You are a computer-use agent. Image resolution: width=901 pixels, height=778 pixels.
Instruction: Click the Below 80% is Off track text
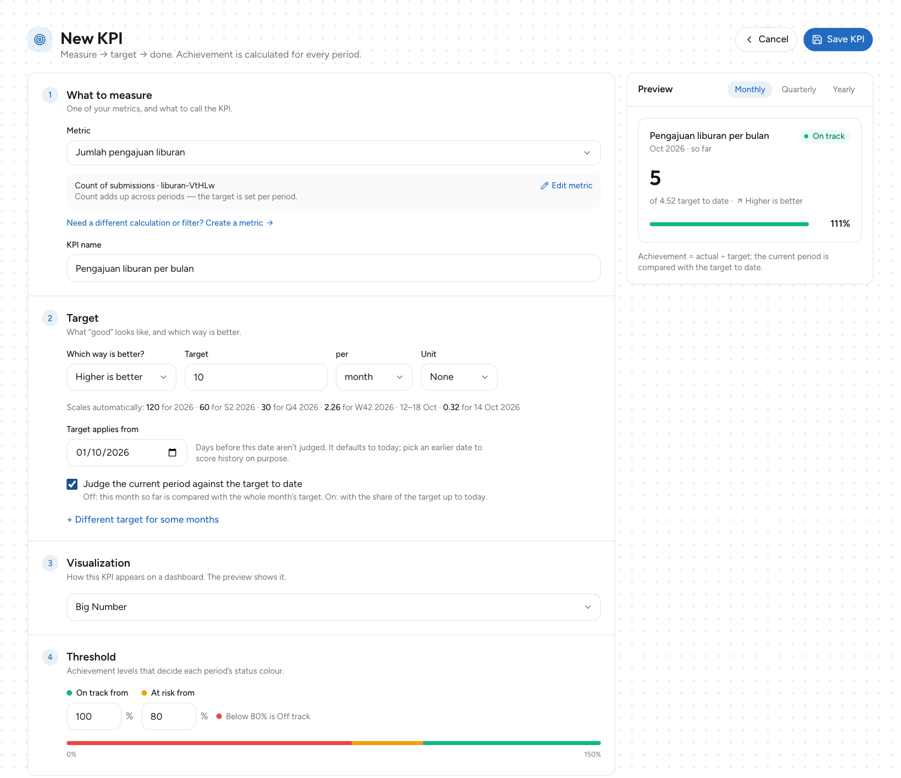(x=268, y=717)
